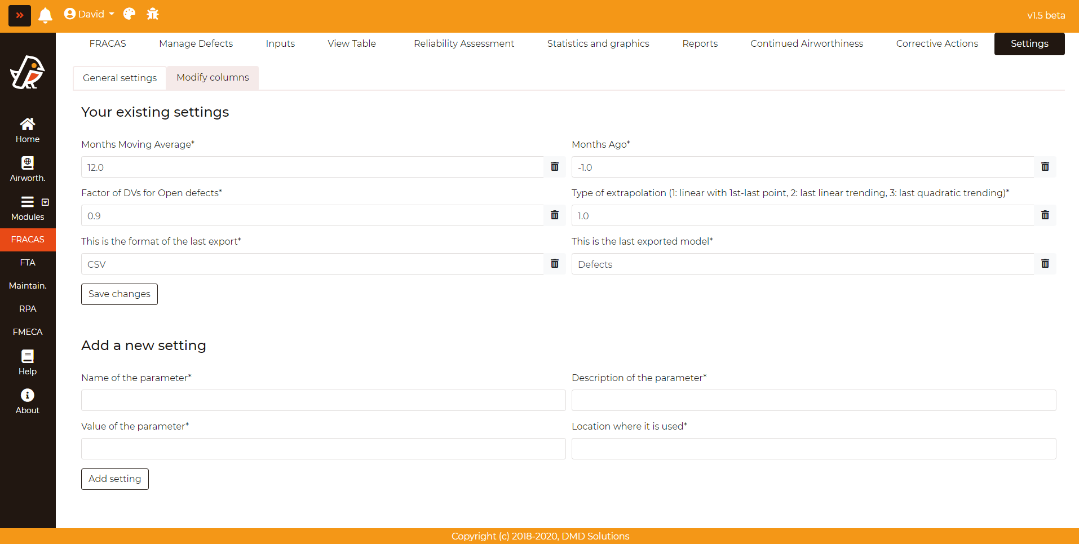This screenshot has height=544, width=1079.
Task: Click the Save changes button
Action: [120, 294]
